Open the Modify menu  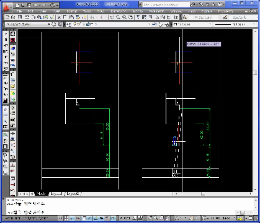[x=138, y=11]
